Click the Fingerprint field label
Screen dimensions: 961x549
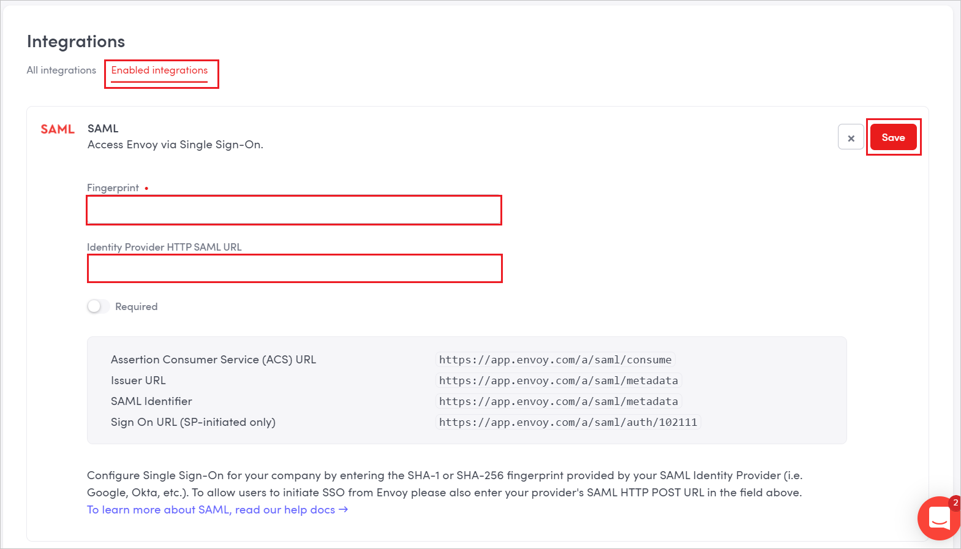113,188
